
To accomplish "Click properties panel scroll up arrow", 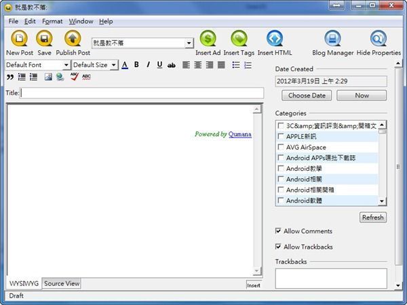I will 398,64.
